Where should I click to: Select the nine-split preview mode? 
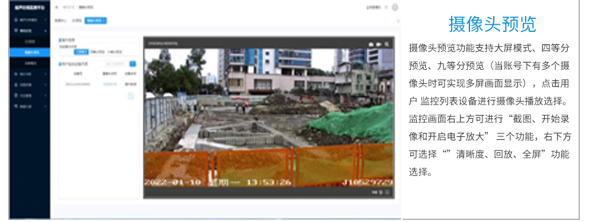coord(114,51)
